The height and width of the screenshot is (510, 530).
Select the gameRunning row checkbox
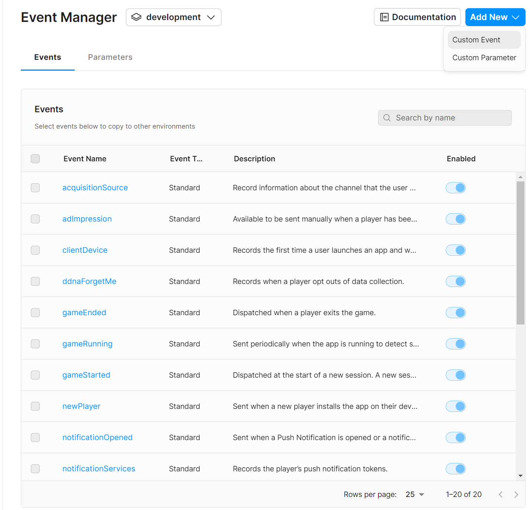pos(35,344)
